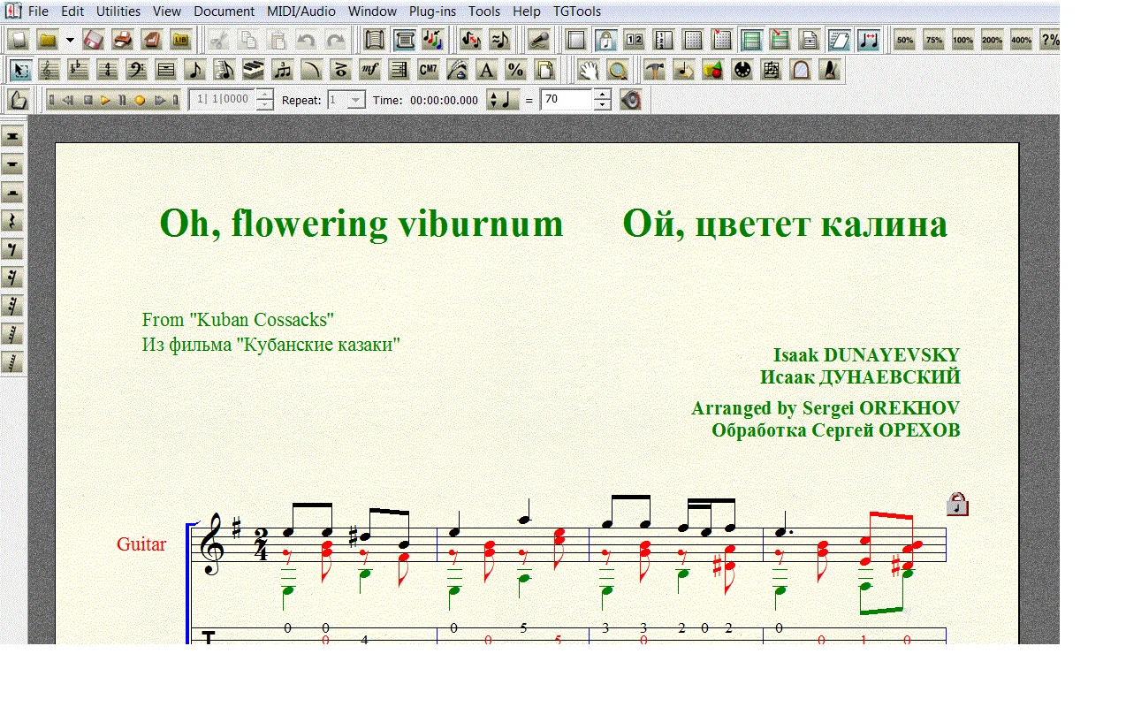The width and height of the screenshot is (1126, 722).
Task: Choose the Chord tool CM7 icon
Action: (x=428, y=70)
